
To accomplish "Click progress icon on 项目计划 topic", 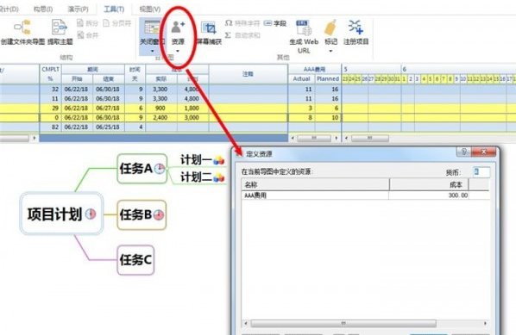I will (91, 214).
